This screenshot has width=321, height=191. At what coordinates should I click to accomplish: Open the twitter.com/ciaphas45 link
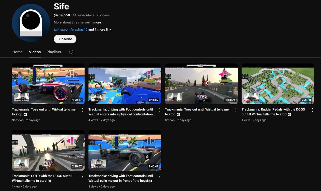[71, 30]
